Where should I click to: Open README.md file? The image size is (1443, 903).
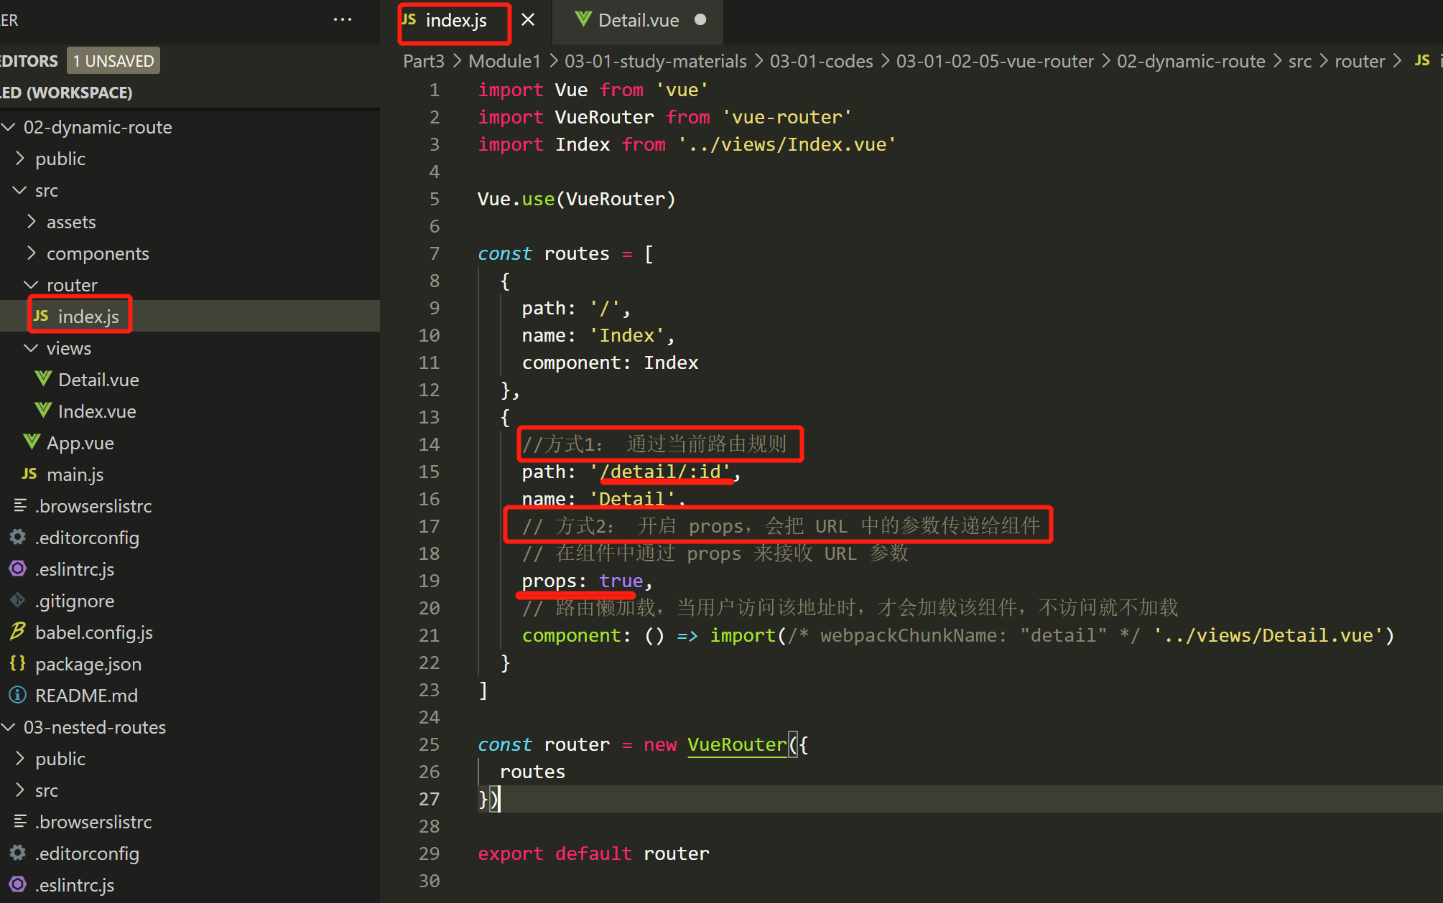(x=85, y=694)
